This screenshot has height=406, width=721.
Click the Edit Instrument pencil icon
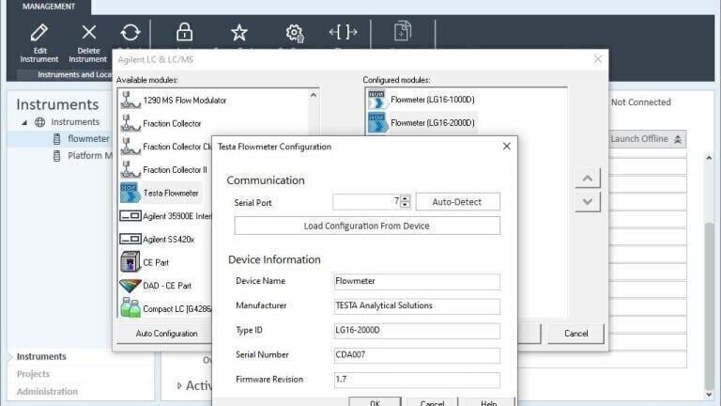[39, 32]
